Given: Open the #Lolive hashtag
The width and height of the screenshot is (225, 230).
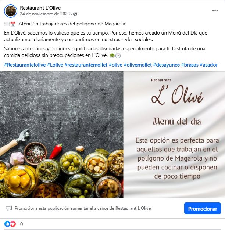Looking at the screenshot, I should pyautogui.click(x=55, y=65).
